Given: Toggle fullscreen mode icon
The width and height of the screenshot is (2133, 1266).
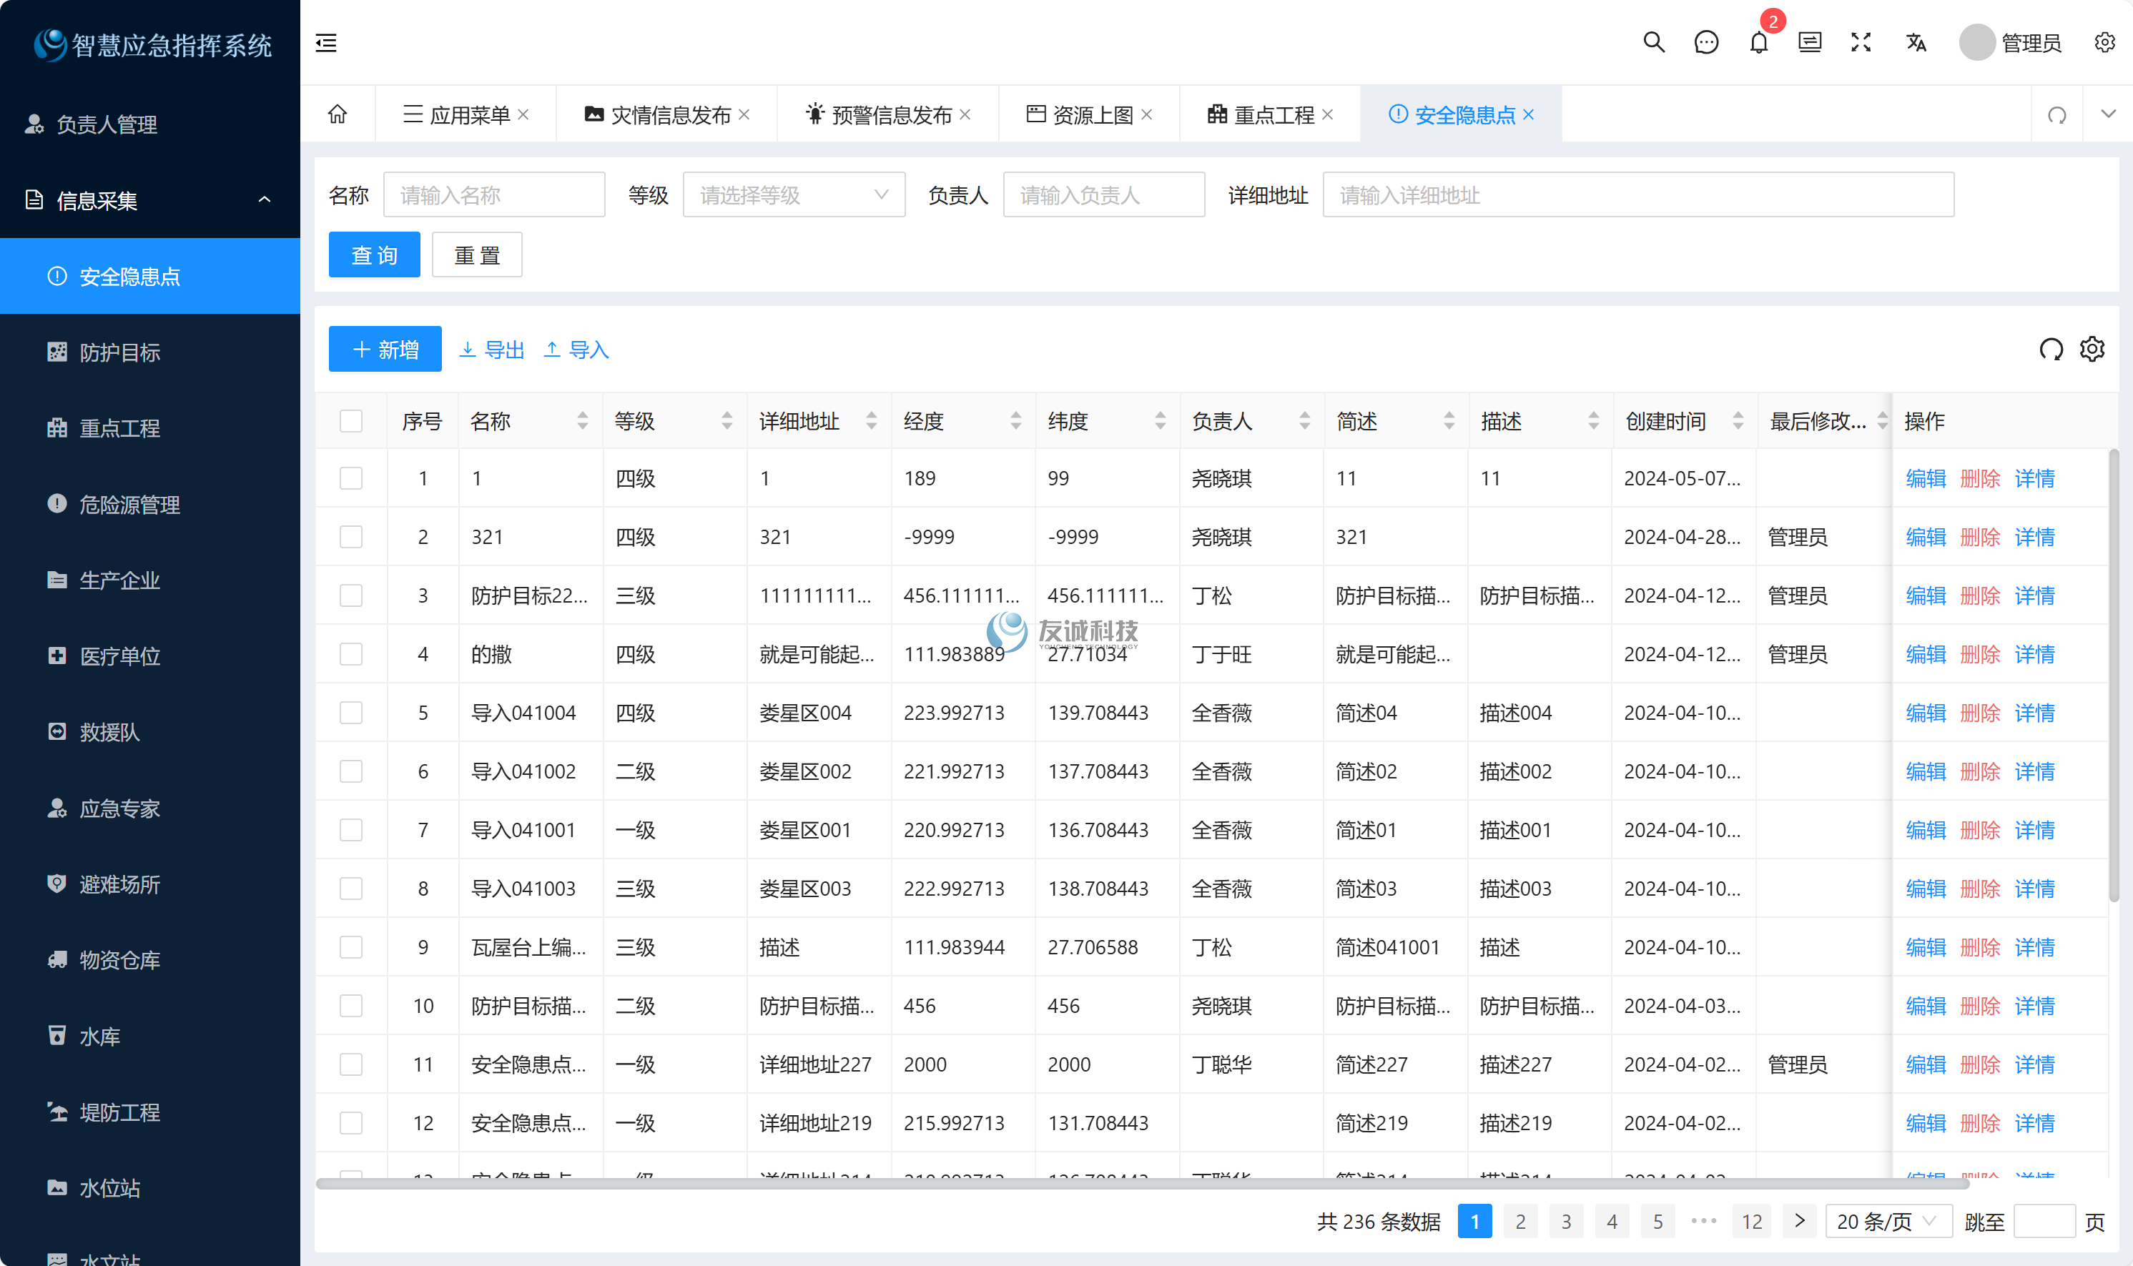Looking at the screenshot, I should (1861, 43).
